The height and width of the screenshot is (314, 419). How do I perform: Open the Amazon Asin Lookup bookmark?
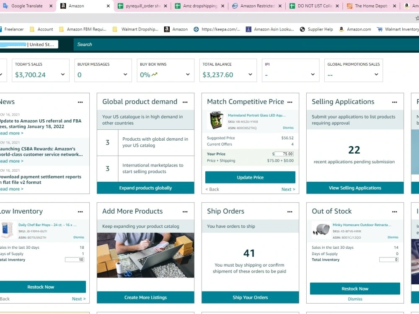[x=270, y=29]
